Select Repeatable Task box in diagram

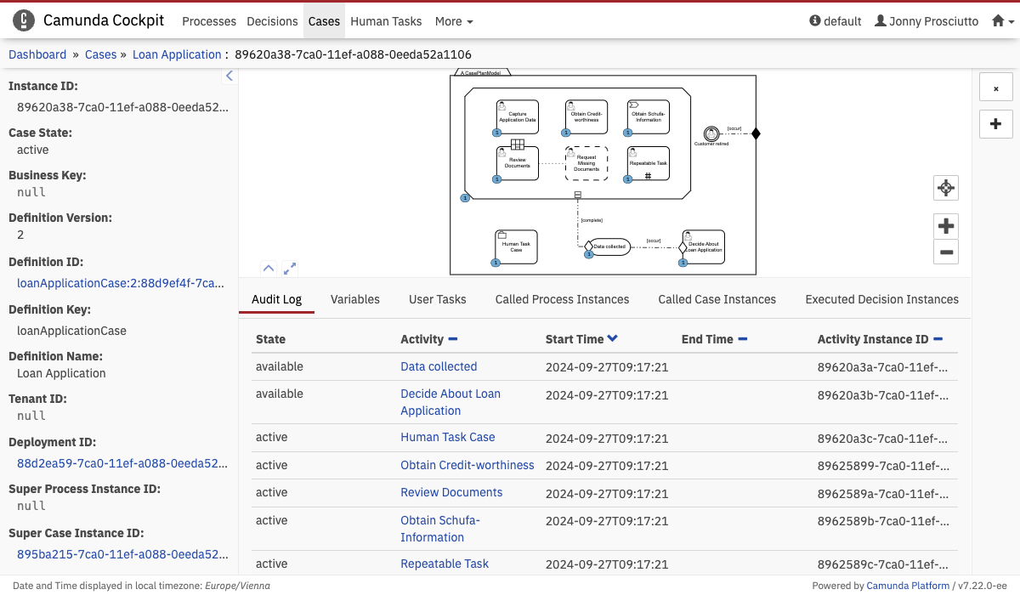[x=649, y=163]
